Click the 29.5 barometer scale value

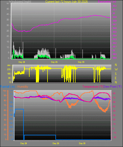tap(115, 32)
